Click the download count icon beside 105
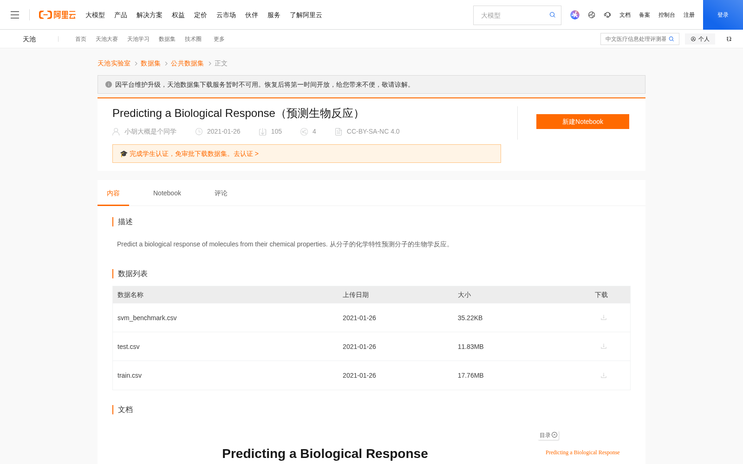 click(x=262, y=132)
